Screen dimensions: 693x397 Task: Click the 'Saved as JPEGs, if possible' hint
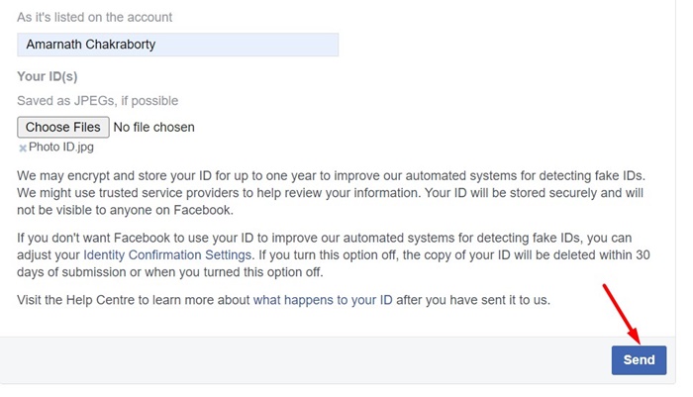(98, 101)
